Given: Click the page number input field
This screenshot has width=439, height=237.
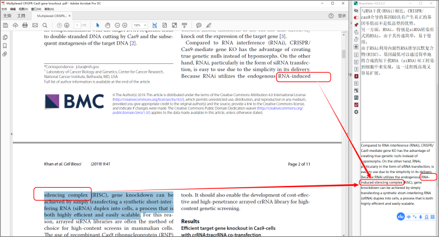Looking at the screenshot, I should 77,25.
